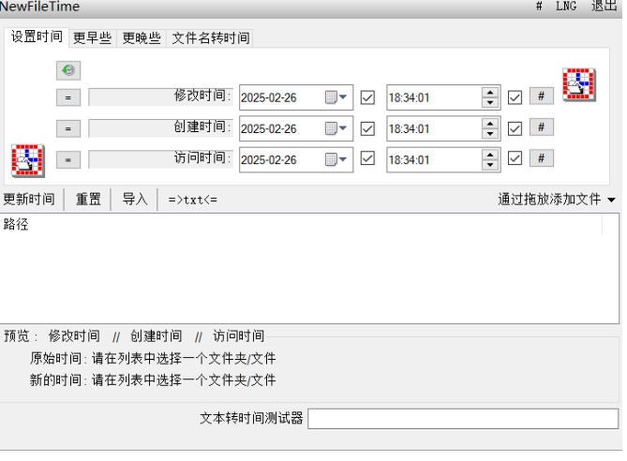Click the green refresh current time icon
The height and width of the screenshot is (461, 627).
point(68,70)
